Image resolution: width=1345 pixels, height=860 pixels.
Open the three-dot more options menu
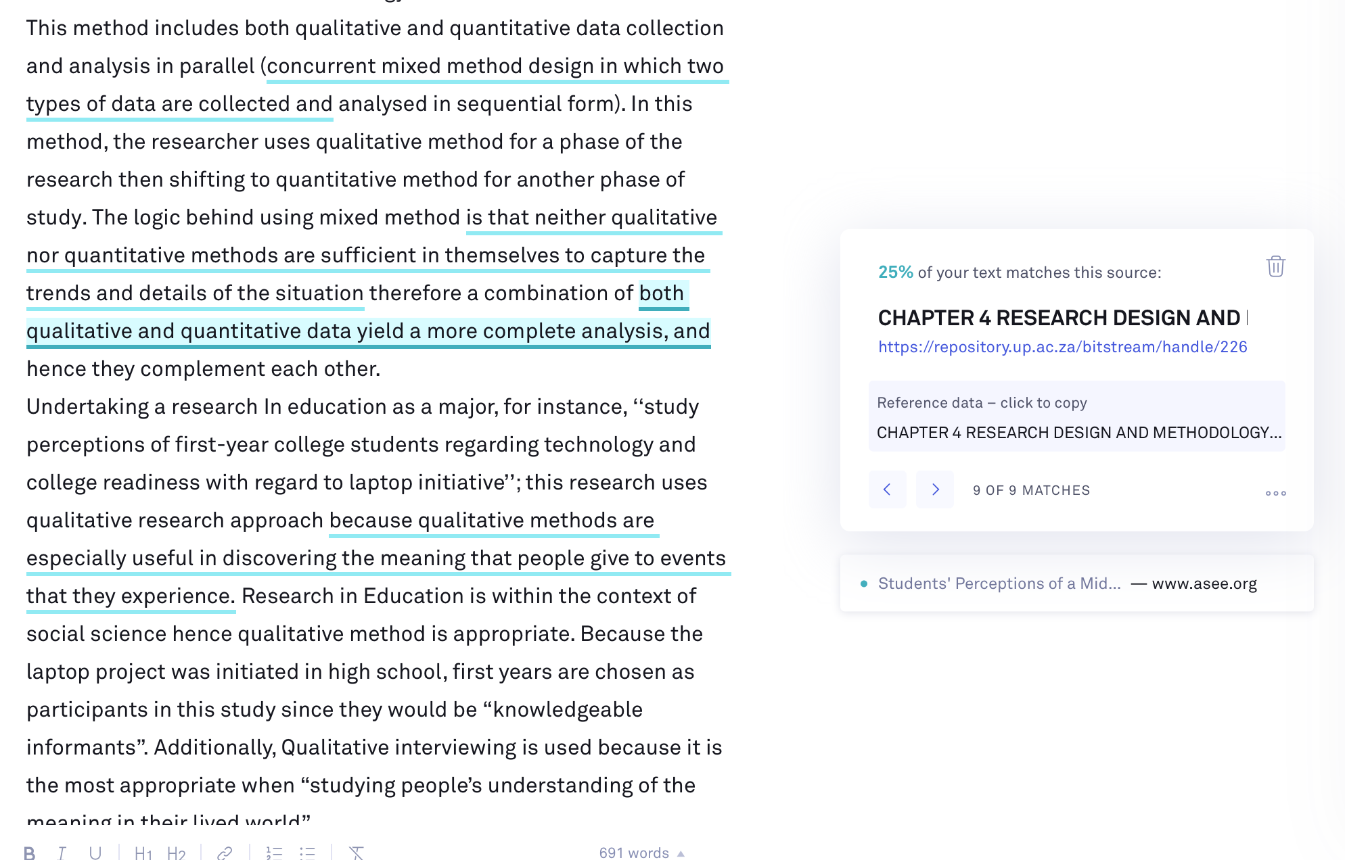[1276, 493]
